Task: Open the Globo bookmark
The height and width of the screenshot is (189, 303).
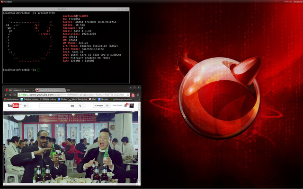Action: point(62,99)
